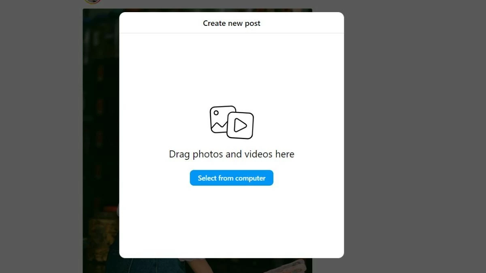Click the photo-and-video media icon
The height and width of the screenshot is (273, 486).
(231, 122)
